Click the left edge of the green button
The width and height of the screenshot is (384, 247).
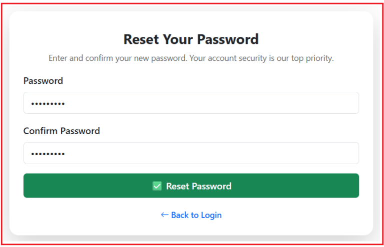(x=29, y=186)
